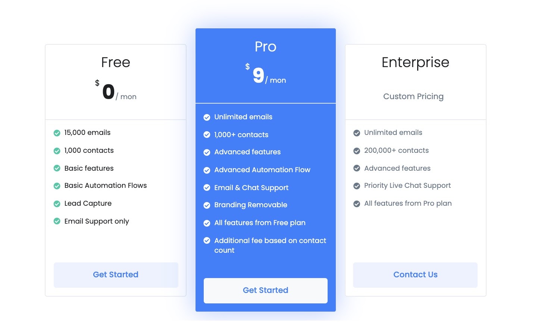The width and height of the screenshot is (550, 328).
Task: Click the check icon next to Advanced Automation Flow
Action: click(207, 170)
